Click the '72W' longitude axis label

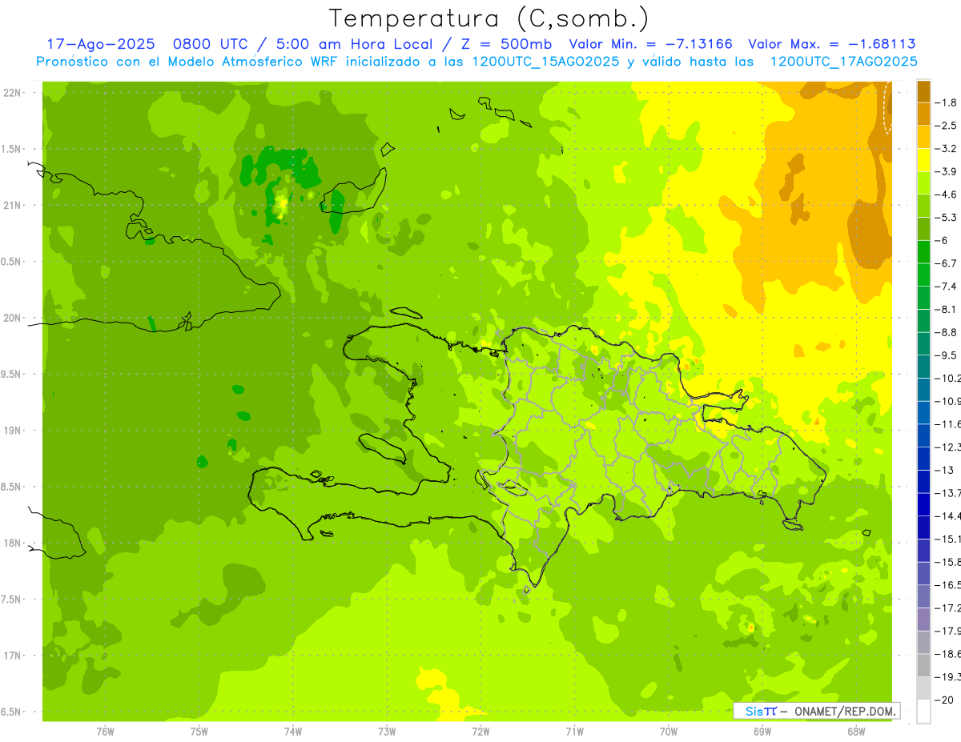coord(480,731)
